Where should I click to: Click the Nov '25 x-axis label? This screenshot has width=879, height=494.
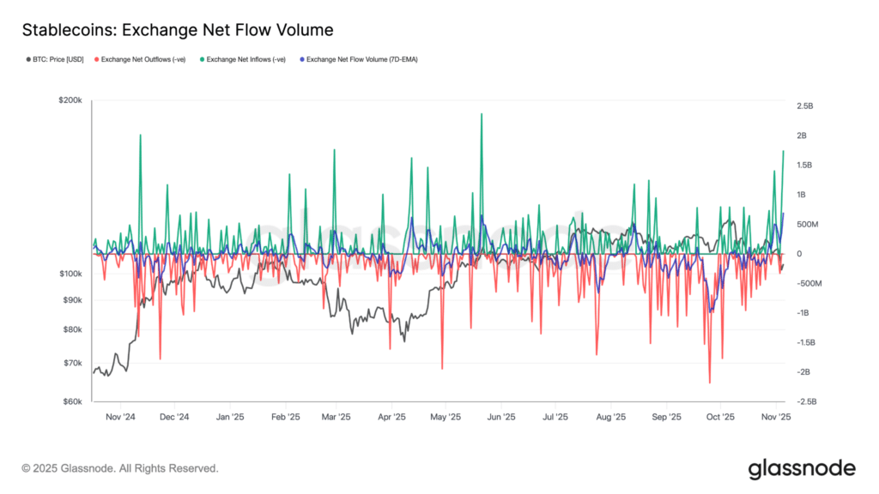point(776,417)
